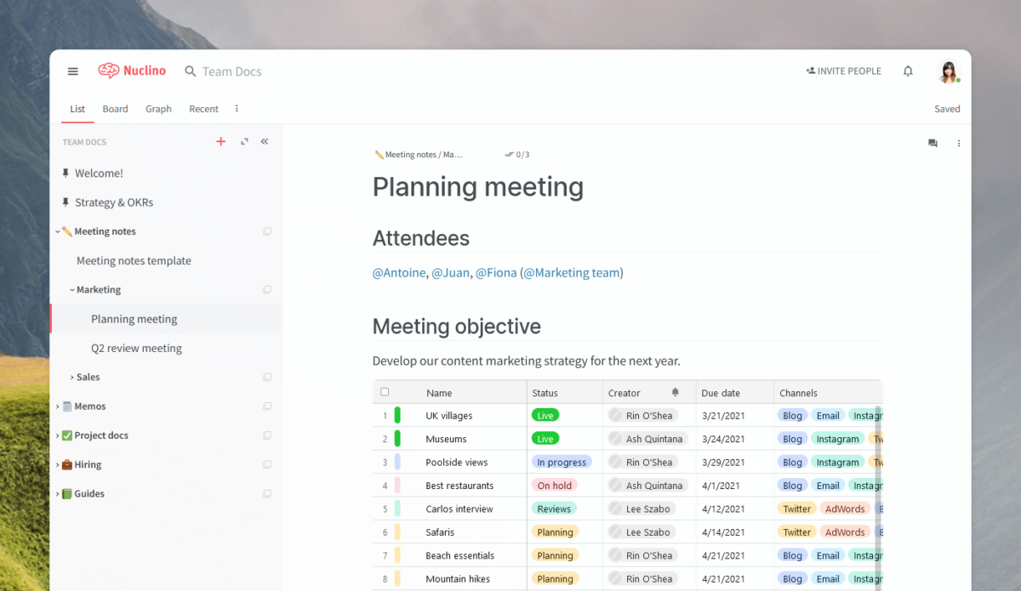Open the Graph view
The width and height of the screenshot is (1021, 591).
(158, 109)
